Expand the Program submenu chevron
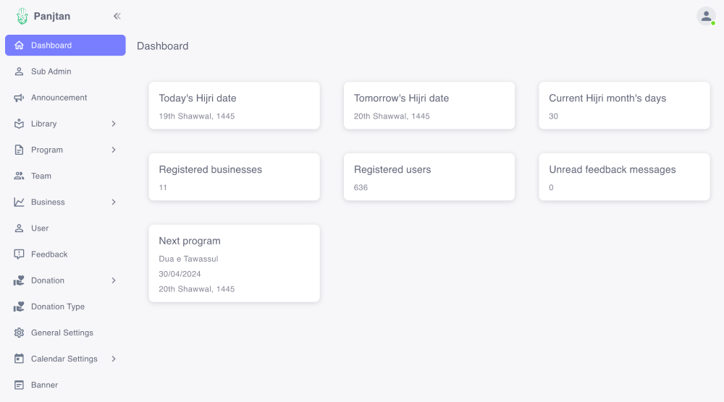724x402 pixels. [x=114, y=150]
